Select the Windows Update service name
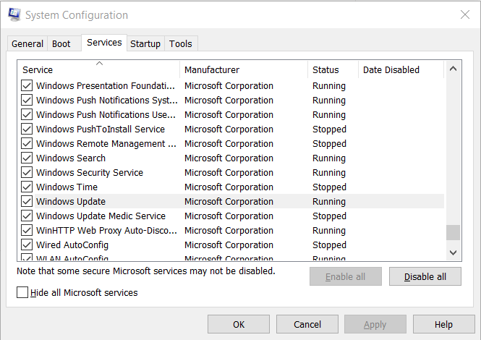481x340 pixels. tap(71, 201)
